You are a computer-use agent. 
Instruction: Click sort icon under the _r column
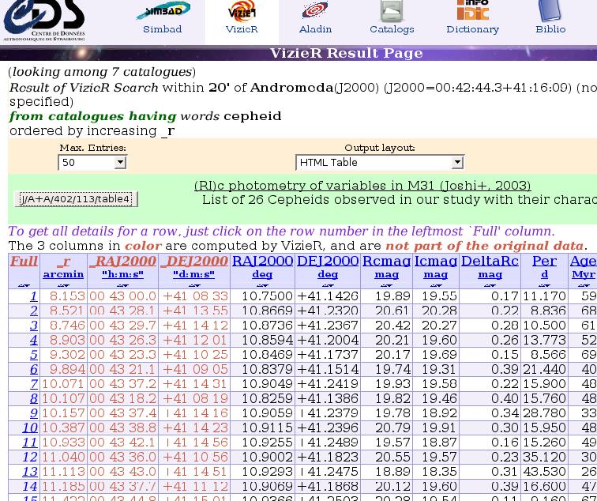(x=63, y=285)
